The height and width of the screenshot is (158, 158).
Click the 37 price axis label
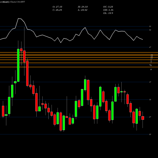pos(150,82)
